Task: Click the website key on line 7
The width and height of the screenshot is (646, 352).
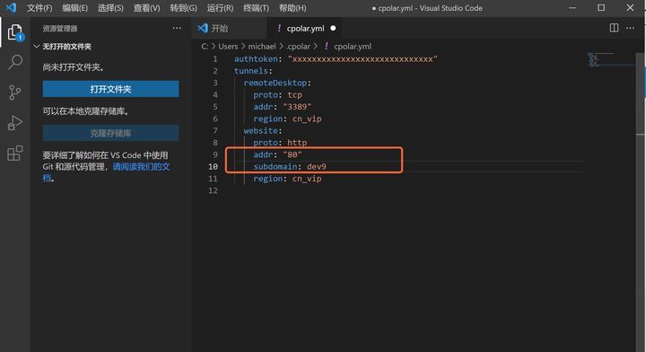Action: point(260,131)
